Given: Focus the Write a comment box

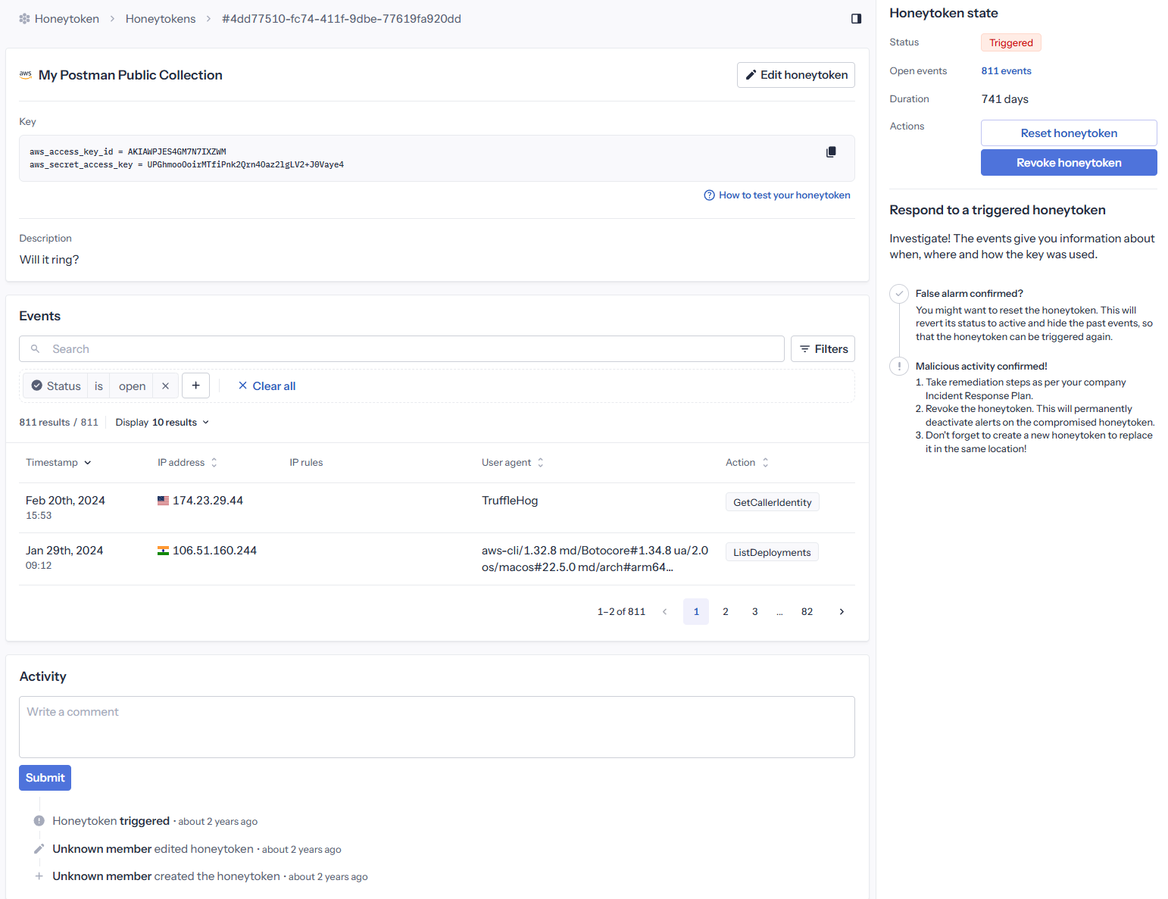Looking at the screenshot, I should 437,727.
